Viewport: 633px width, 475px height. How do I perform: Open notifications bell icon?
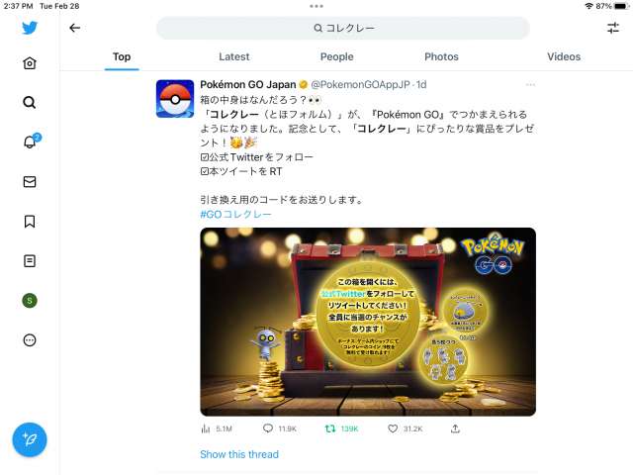point(31,142)
